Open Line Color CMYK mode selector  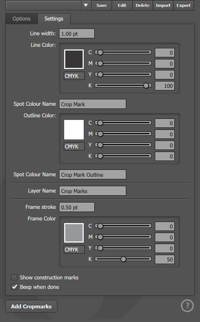coord(74,76)
